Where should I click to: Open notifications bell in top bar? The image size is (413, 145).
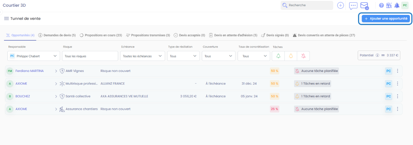[x=397, y=5]
